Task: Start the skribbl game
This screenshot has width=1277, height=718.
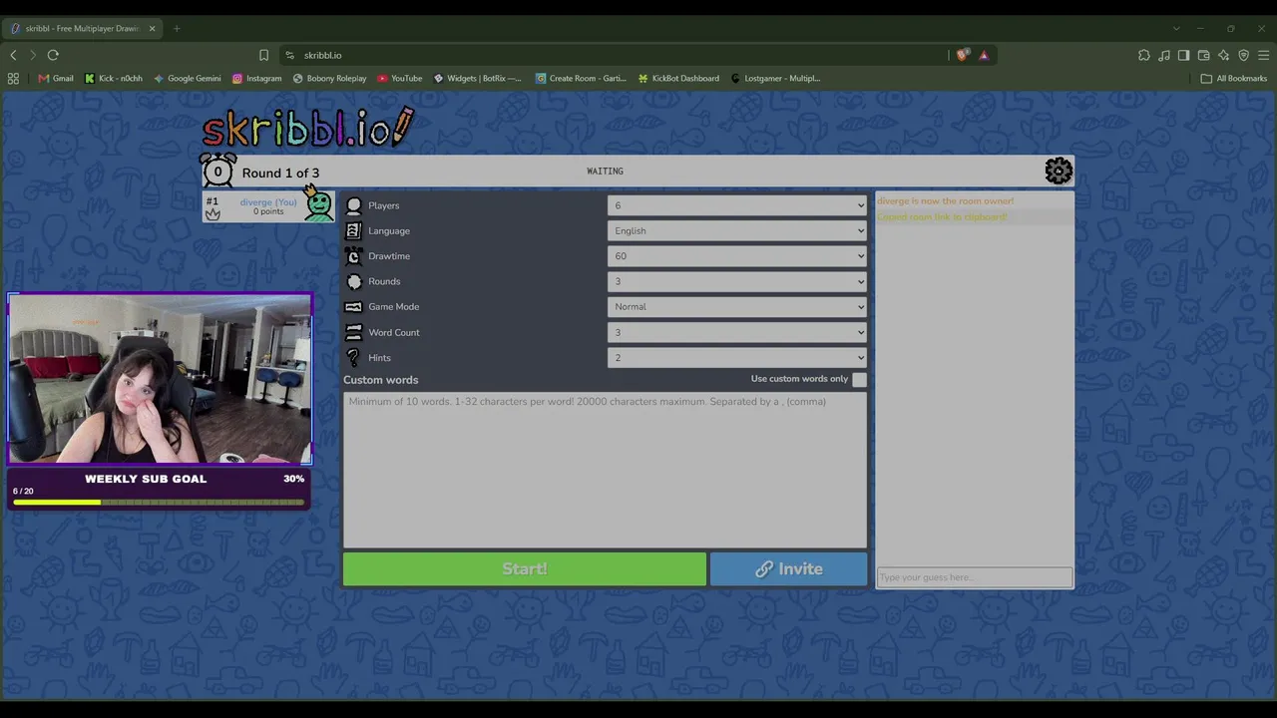Action: click(x=525, y=569)
